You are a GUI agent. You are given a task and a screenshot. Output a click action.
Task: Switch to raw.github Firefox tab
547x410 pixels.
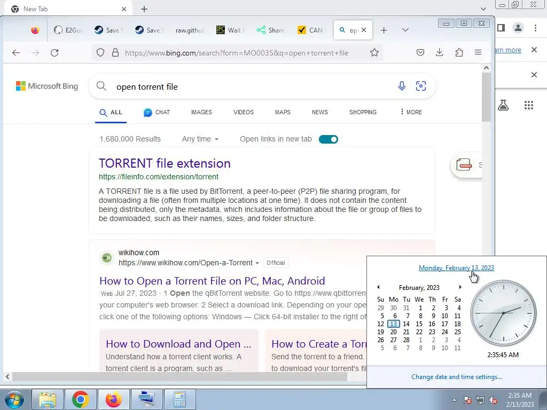point(190,30)
